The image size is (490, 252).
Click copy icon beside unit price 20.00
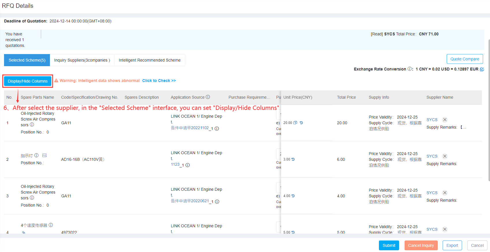pos(295,123)
